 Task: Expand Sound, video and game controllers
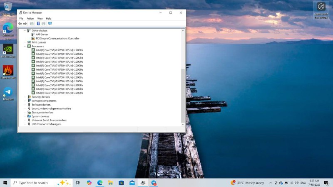25,108
